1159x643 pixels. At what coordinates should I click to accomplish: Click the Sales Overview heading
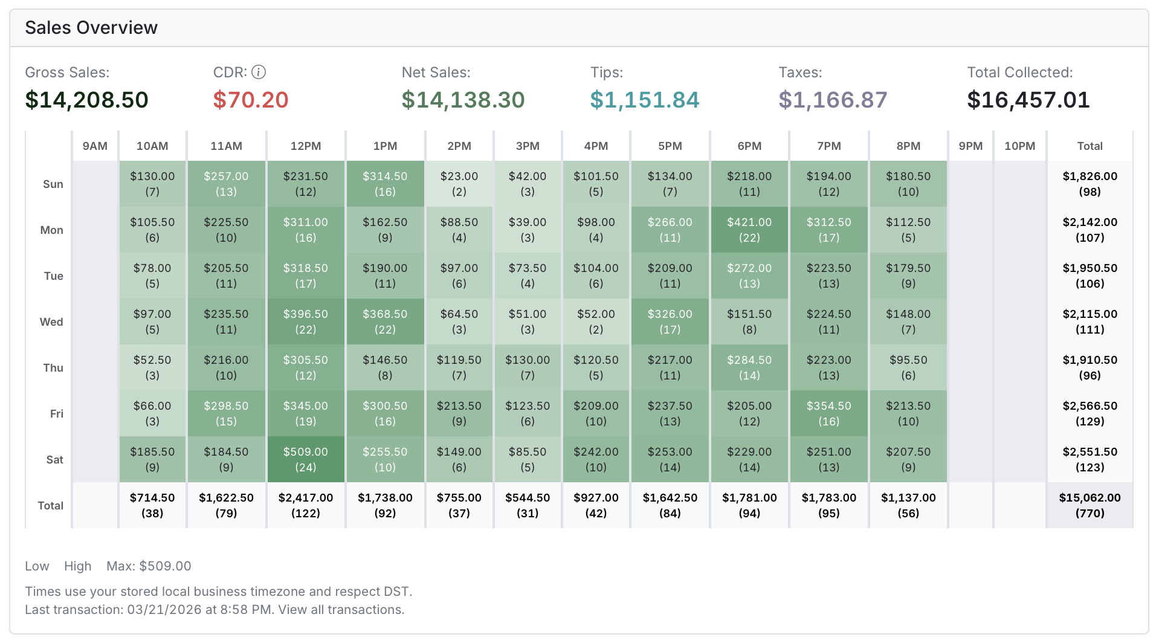[91, 28]
